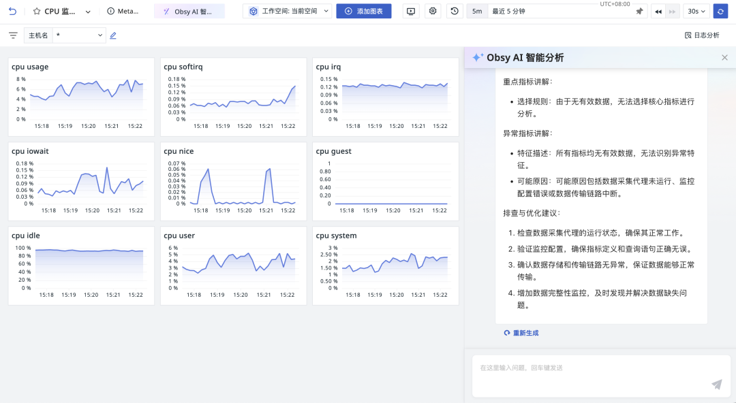
Task: Click the 异常指标讲解 heading
Action: pyautogui.click(x=528, y=133)
